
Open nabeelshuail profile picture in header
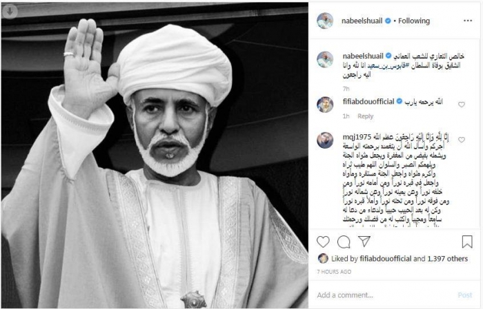[x=325, y=21]
